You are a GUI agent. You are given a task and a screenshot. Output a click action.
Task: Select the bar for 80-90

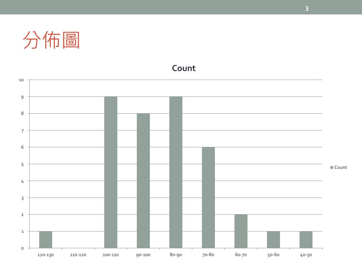tap(176, 172)
